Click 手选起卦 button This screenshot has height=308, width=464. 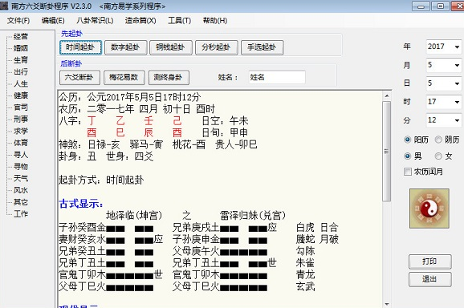tap(263, 47)
